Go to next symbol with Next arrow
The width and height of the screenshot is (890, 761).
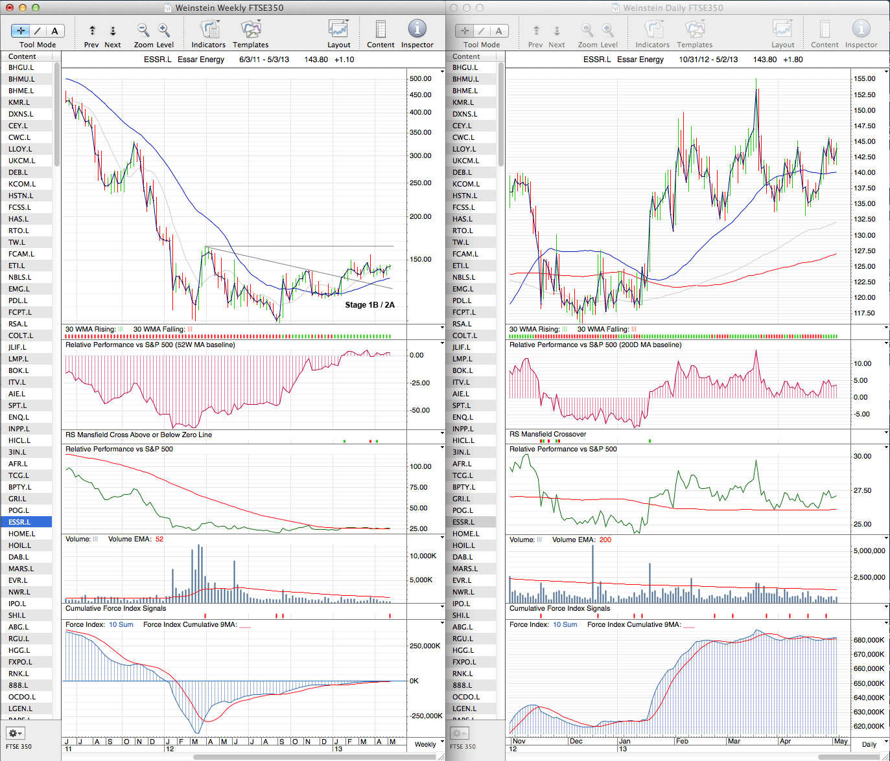tap(113, 30)
